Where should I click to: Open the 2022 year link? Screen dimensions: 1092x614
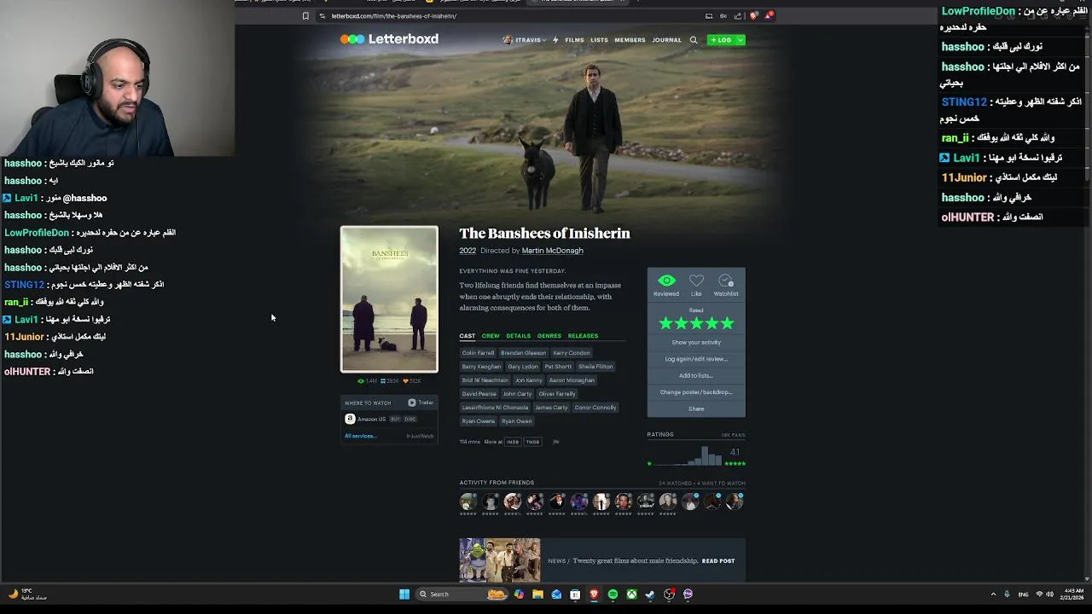(x=468, y=251)
